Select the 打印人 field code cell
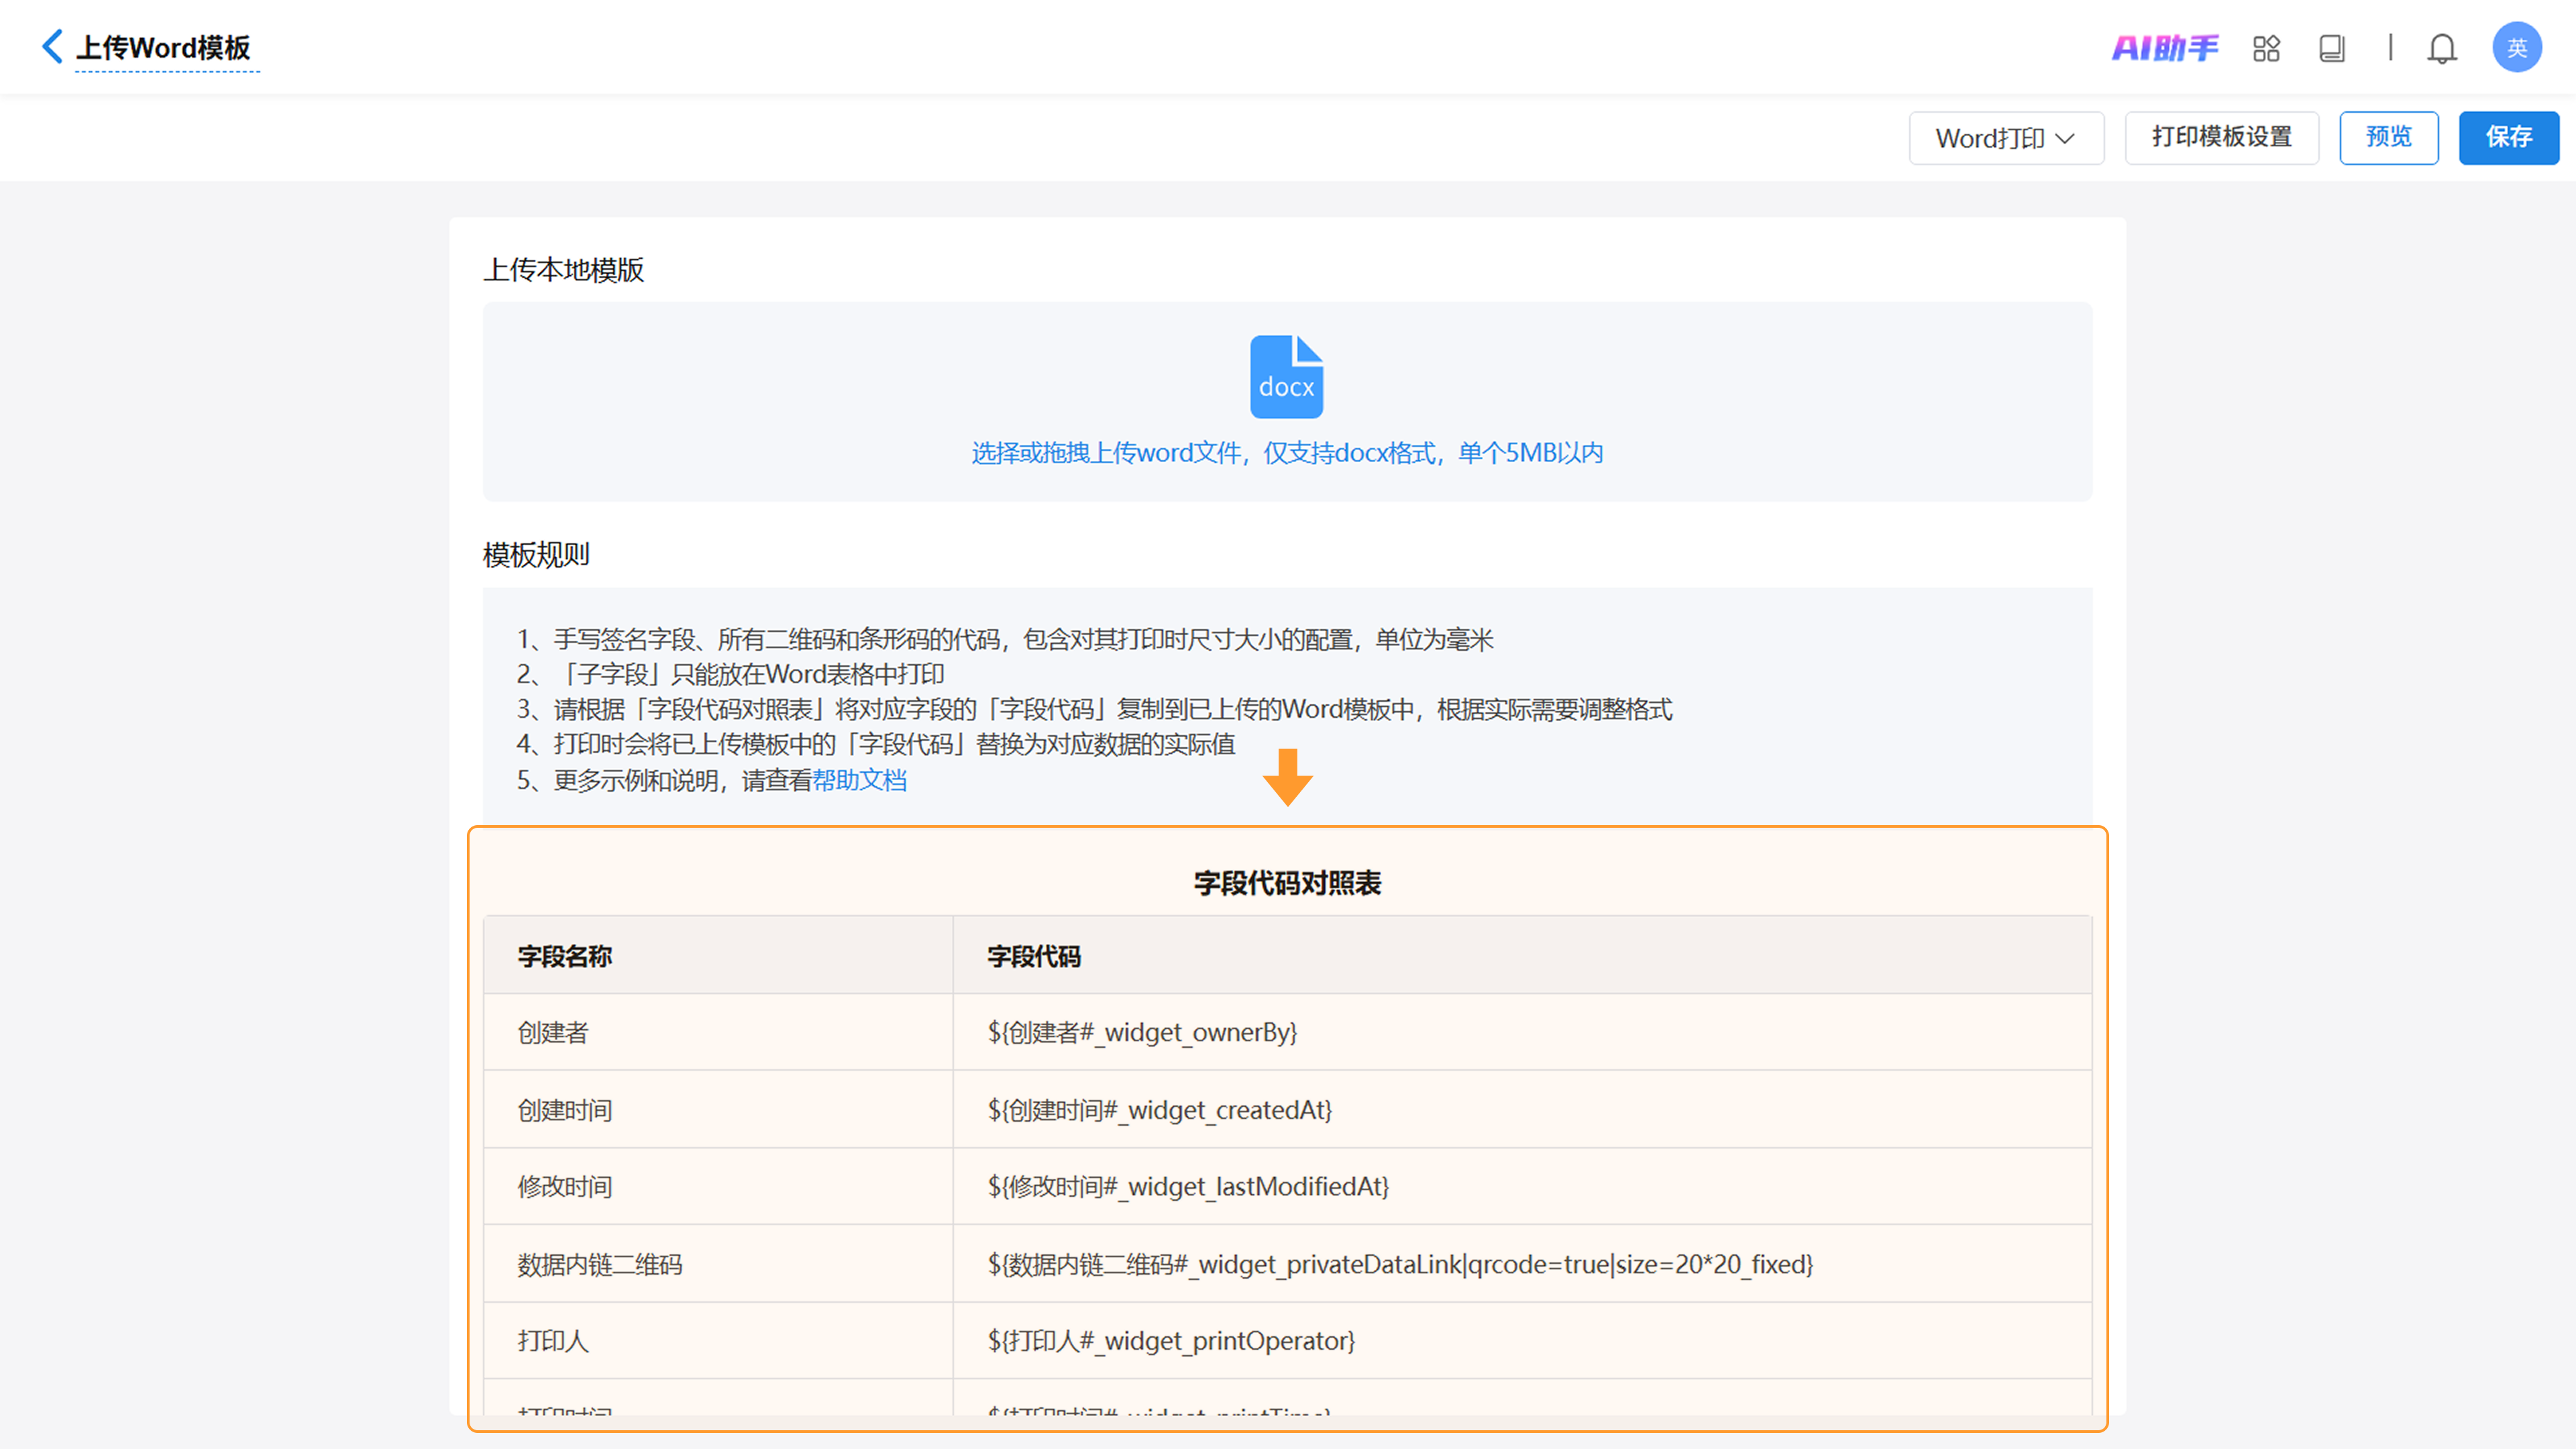The height and width of the screenshot is (1449, 2576). point(1171,1341)
